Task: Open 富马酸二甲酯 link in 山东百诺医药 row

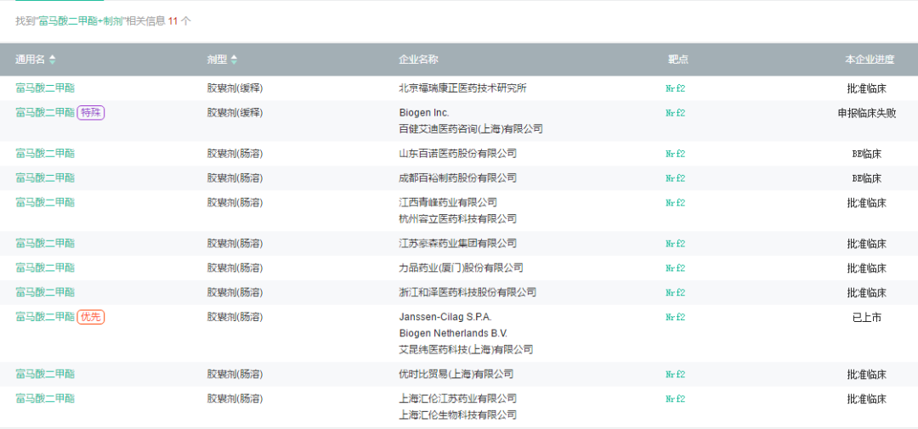Action: pos(45,154)
